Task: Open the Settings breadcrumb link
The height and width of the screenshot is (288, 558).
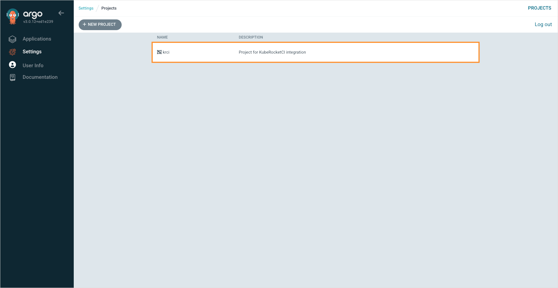Action: (x=86, y=8)
